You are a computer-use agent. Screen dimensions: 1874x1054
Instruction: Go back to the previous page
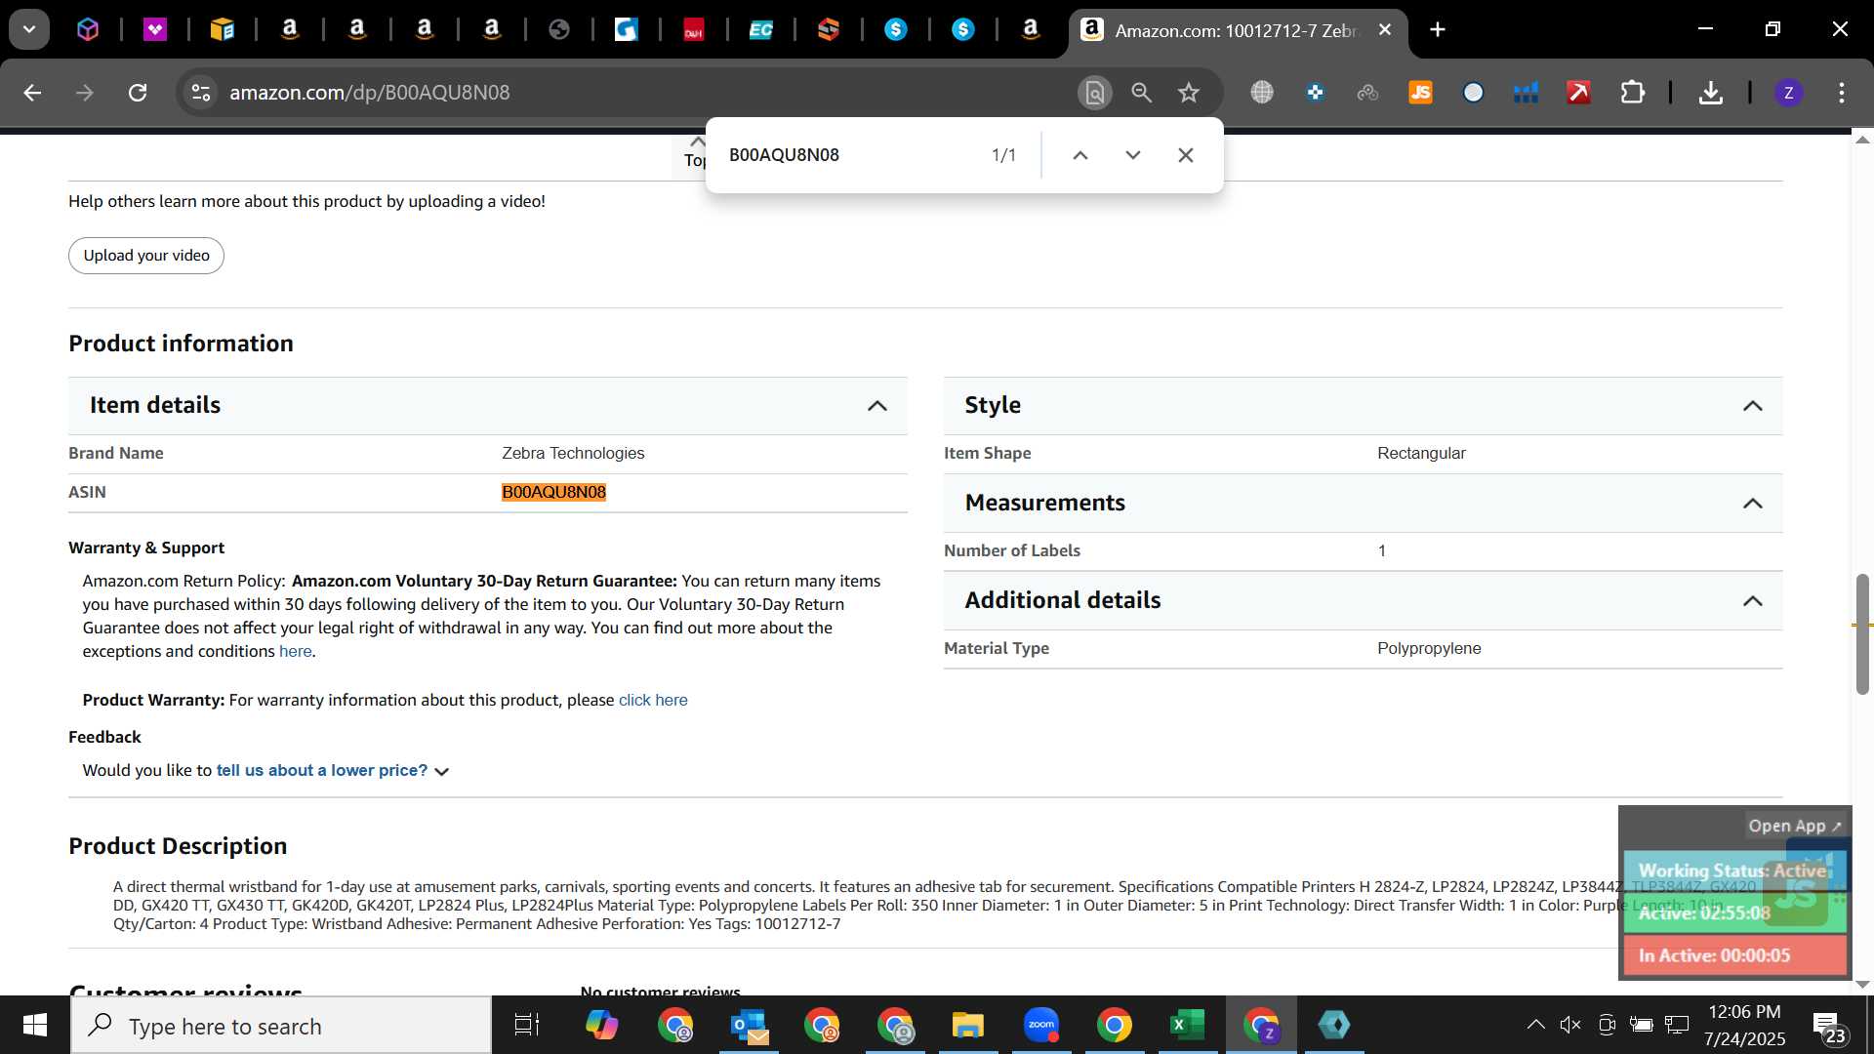point(32,93)
